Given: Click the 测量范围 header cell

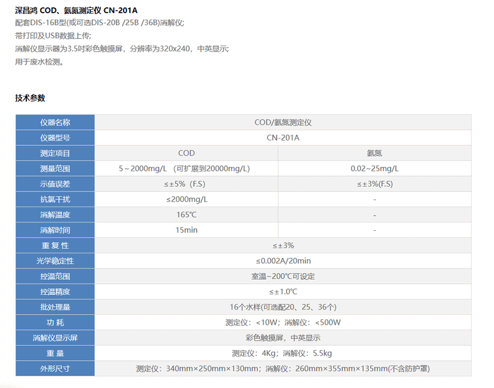Looking at the screenshot, I should [55, 168].
